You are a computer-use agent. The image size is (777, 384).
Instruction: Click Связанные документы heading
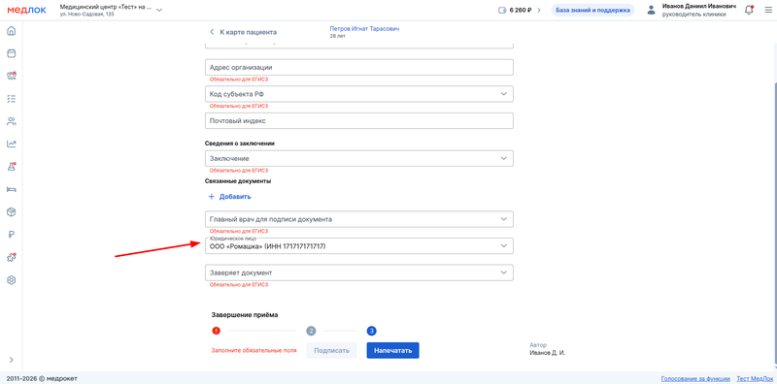(238, 181)
